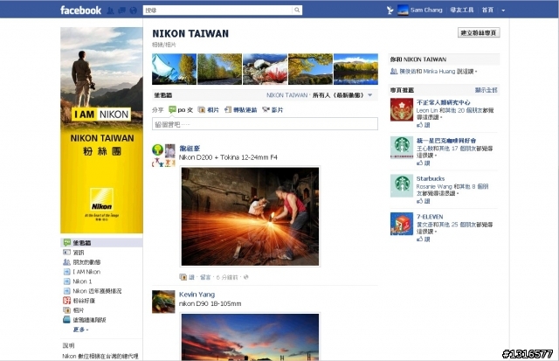Like the 7-ELEVEN page
Viewport: 559px width, 361px height.
coord(424,240)
